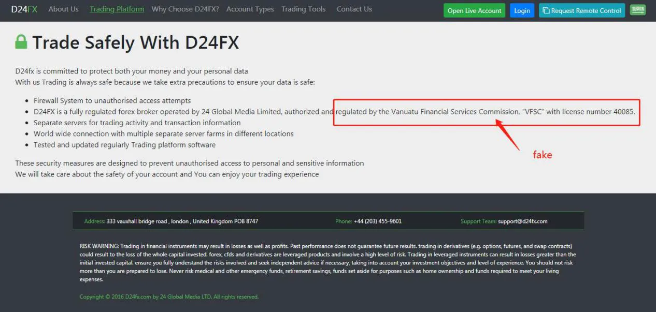
Task: Click support@d24fx.com email address
Action: (523, 221)
